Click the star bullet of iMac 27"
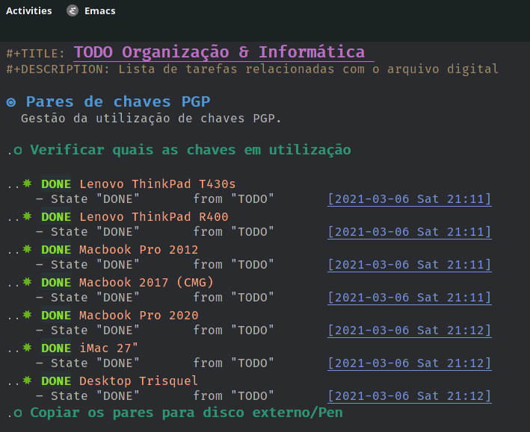530x432 pixels. [x=27, y=347]
